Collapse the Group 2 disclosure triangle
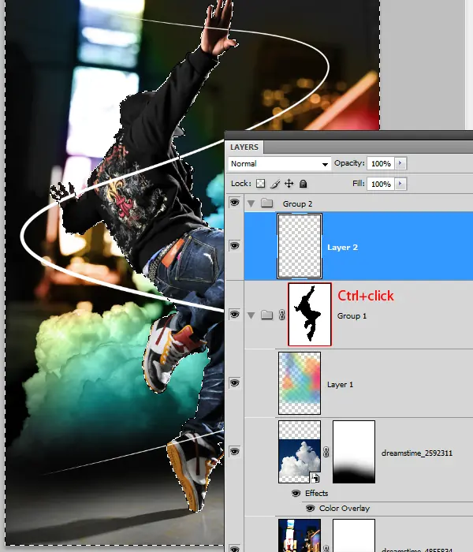Image resolution: width=473 pixels, height=552 pixels. click(251, 203)
